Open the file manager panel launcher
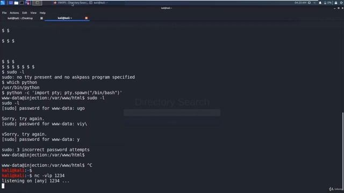Screen dimensions: 344x193 (x=16, y=3)
